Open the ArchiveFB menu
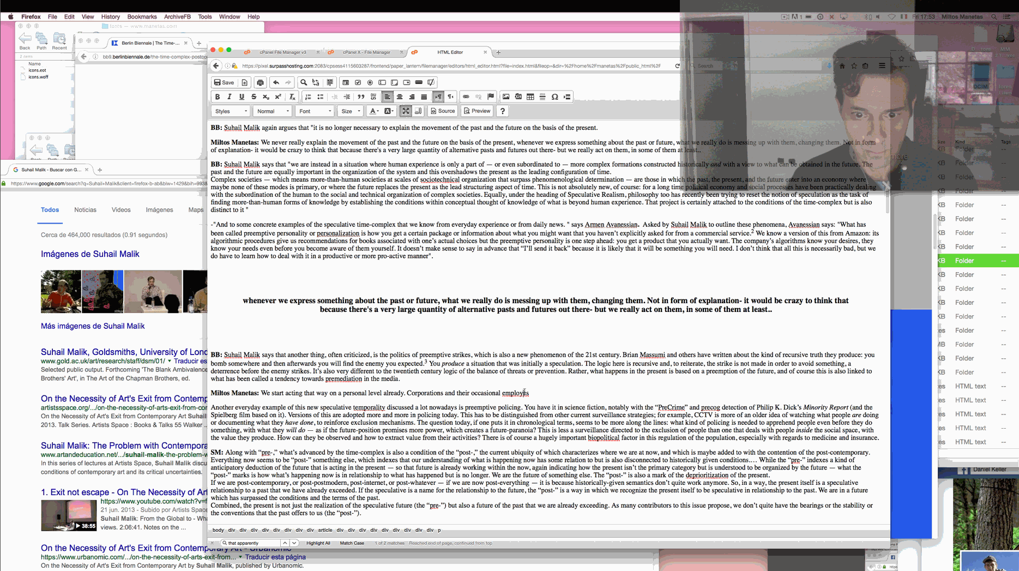Screen dimensions: 1019x571 [x=177, y=17]
